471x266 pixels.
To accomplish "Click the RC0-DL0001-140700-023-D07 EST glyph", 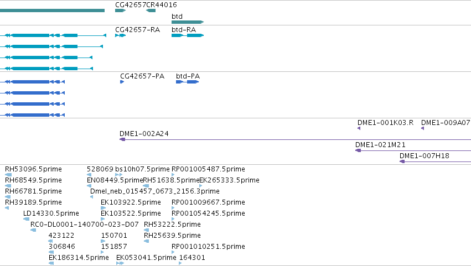I will click(33, 230).
